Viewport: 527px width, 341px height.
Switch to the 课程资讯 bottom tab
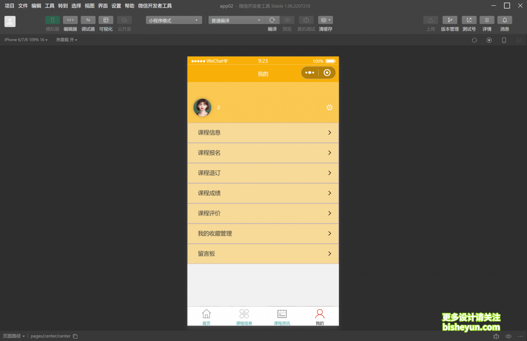click(282, 317)
